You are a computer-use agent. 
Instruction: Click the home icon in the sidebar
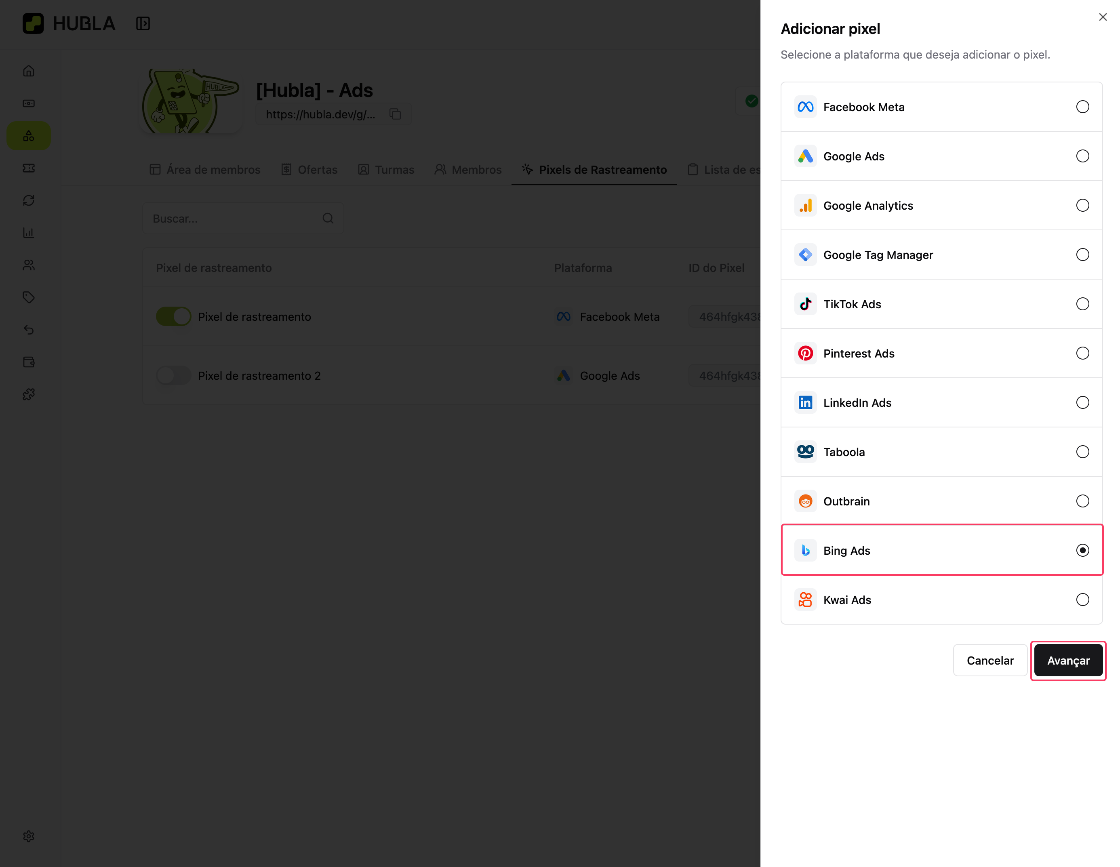click(29, 71)
